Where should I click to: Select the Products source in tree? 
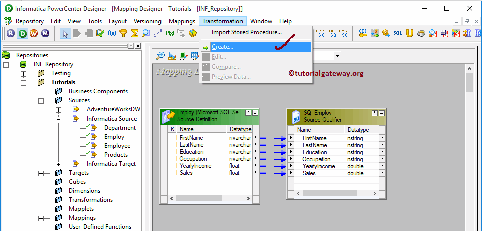pyautogui.click(x=116, y=155)
